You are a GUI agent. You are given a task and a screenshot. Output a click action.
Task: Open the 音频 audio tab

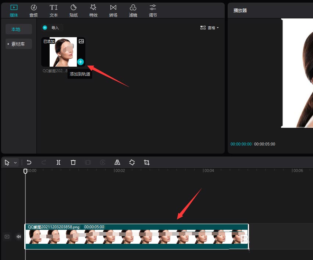[x=33, y=10]
